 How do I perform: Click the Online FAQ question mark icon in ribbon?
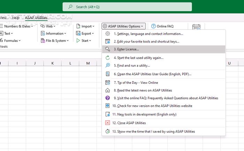pos(153,26)
